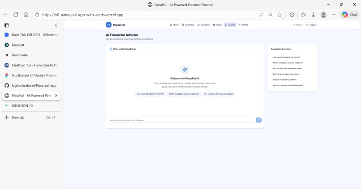The image size is (361, 189).
Task: Select What's my biggest expense category in Suggested Questions
Action: (288, 63)
